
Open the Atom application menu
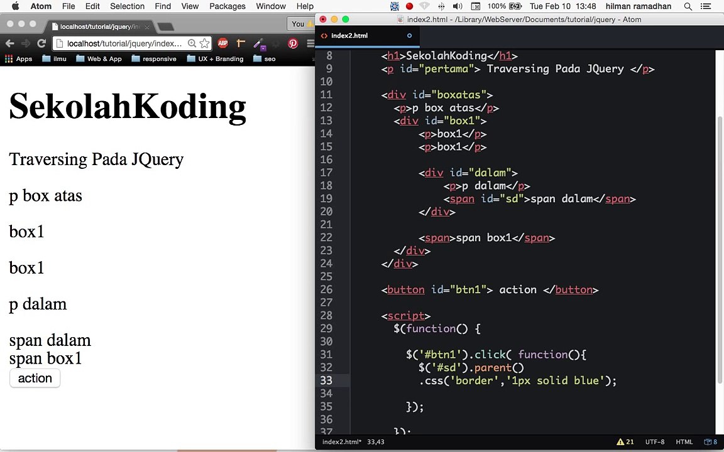click(41, 6)
